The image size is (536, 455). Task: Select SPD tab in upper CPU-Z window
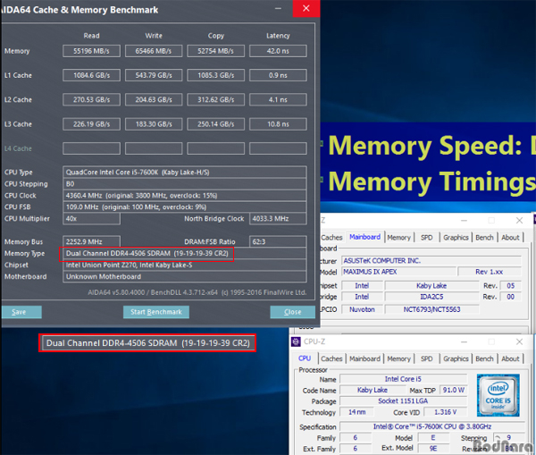(x=427, y=238)
